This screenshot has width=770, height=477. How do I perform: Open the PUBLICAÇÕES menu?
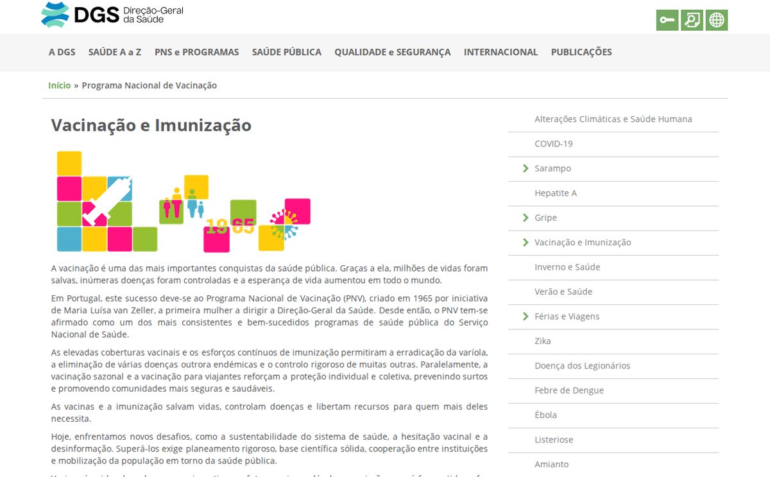click(581, 52)
